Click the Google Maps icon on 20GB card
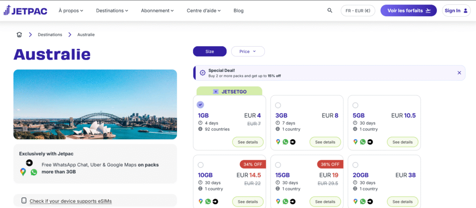 (356, 202)
